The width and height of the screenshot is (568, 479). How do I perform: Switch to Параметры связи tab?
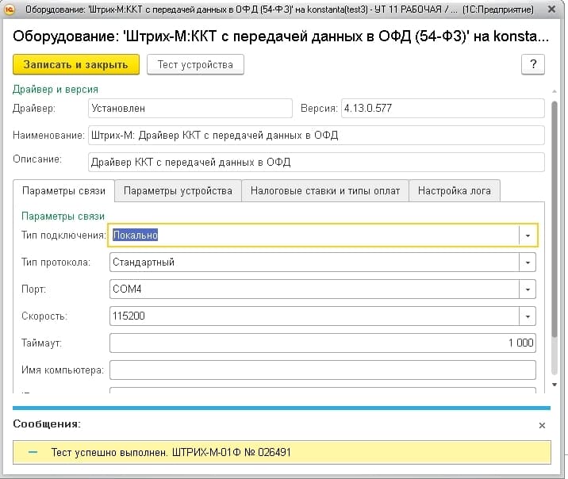click(63, 191)
